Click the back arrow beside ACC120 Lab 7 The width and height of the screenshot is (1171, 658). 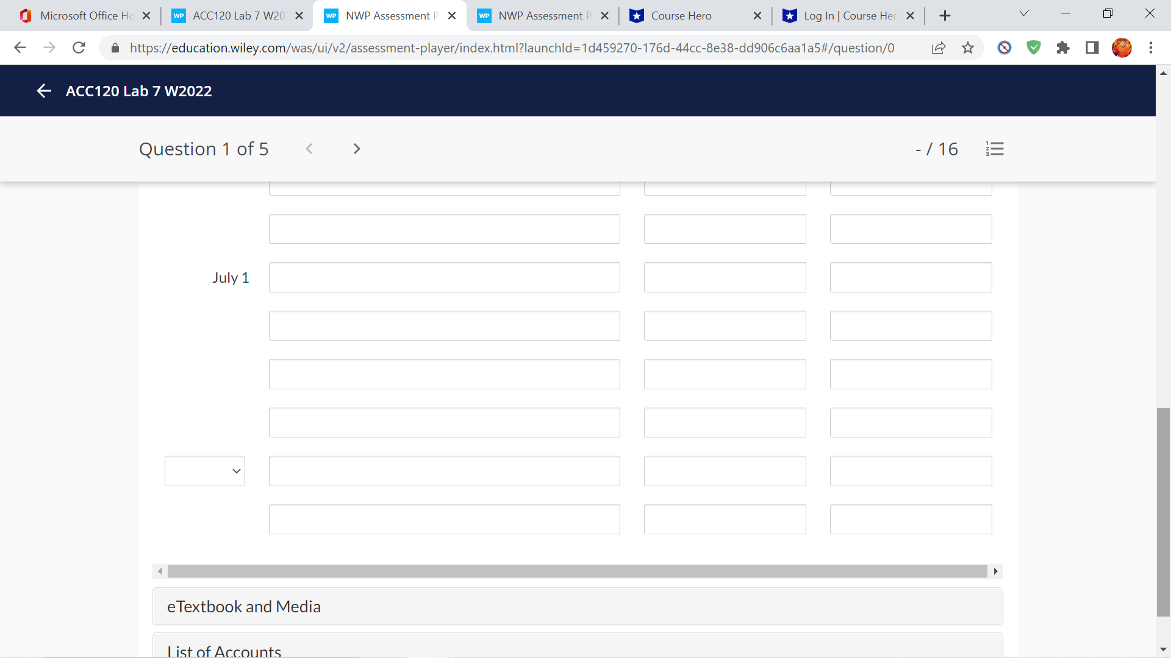(x=44, y=90)
